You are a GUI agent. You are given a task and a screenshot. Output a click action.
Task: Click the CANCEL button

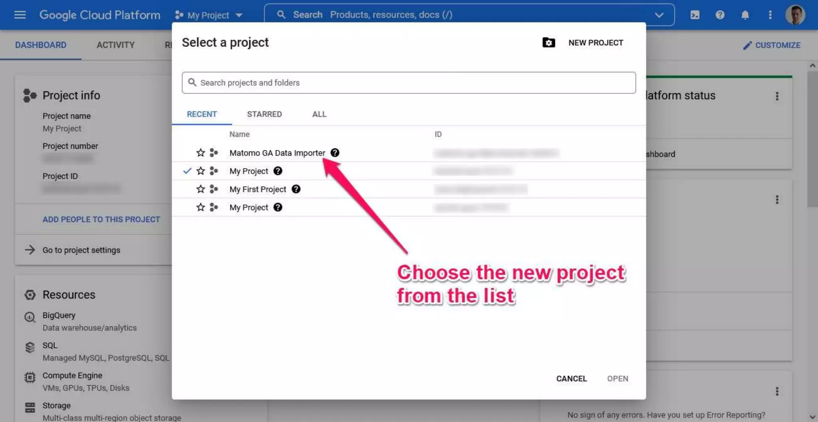point(572,379)
